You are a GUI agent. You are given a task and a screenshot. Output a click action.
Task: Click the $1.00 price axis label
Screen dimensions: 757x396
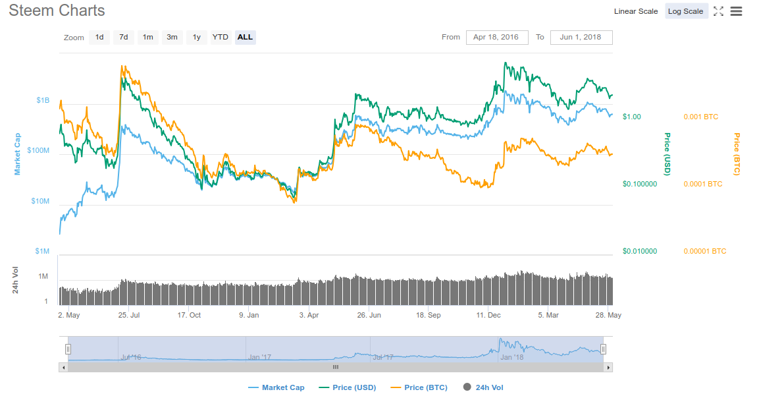coord(631,117)
